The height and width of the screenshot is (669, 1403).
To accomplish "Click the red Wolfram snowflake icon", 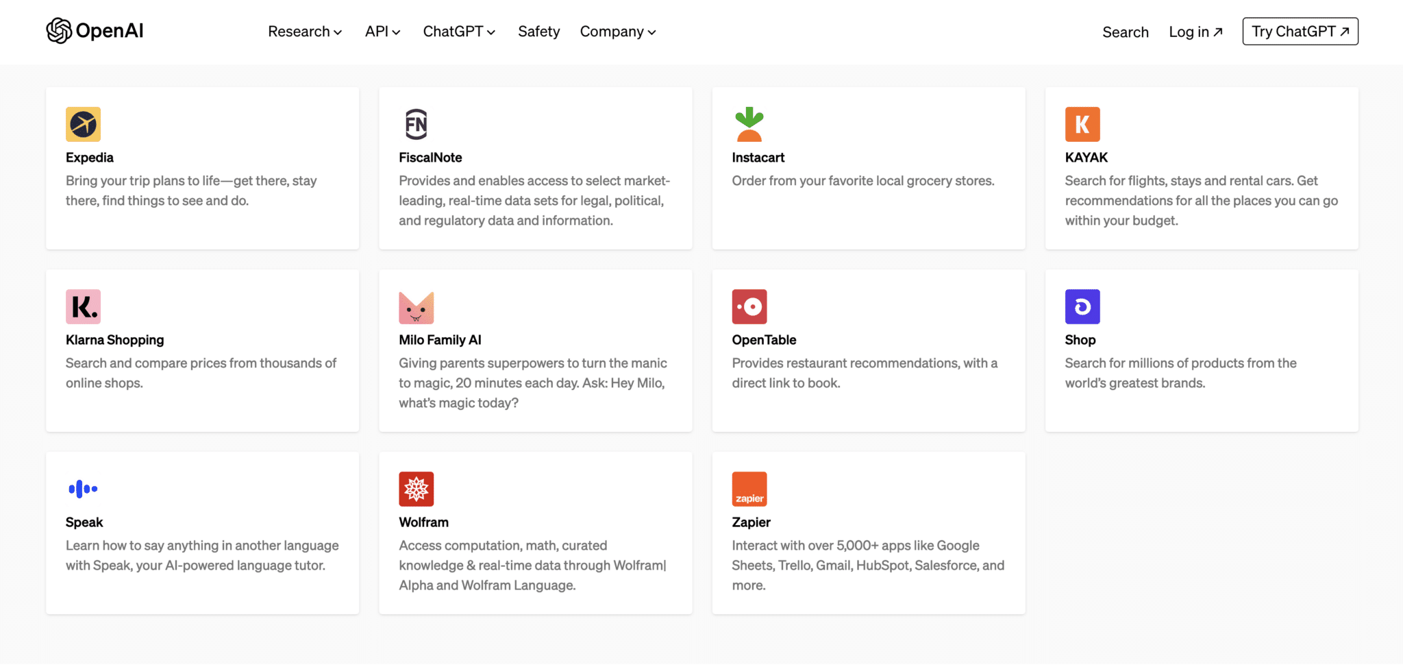I will 416,489.
